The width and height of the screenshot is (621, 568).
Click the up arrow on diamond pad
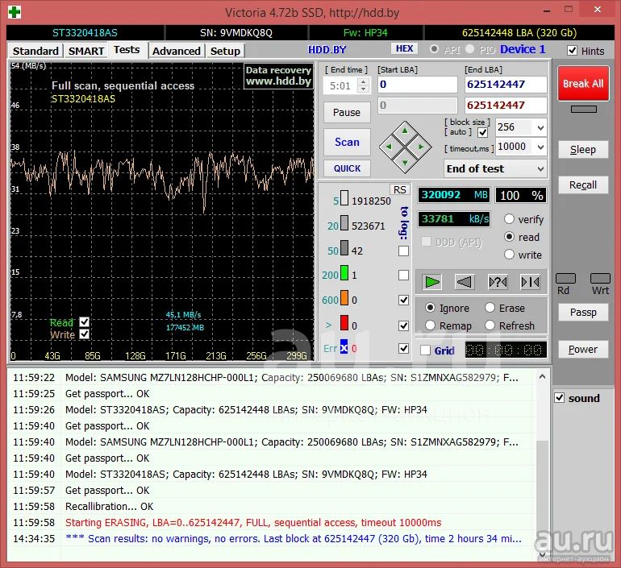pos(406,133)
